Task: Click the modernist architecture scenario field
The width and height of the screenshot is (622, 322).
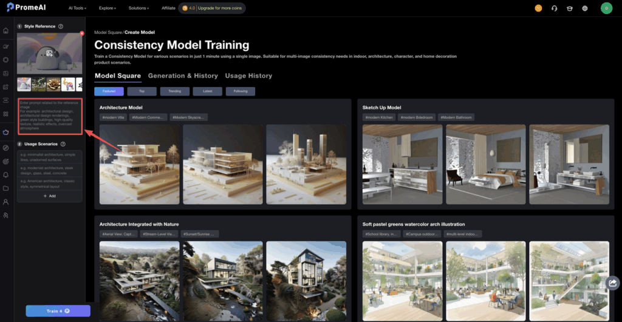Action: [x=50, y=170]
